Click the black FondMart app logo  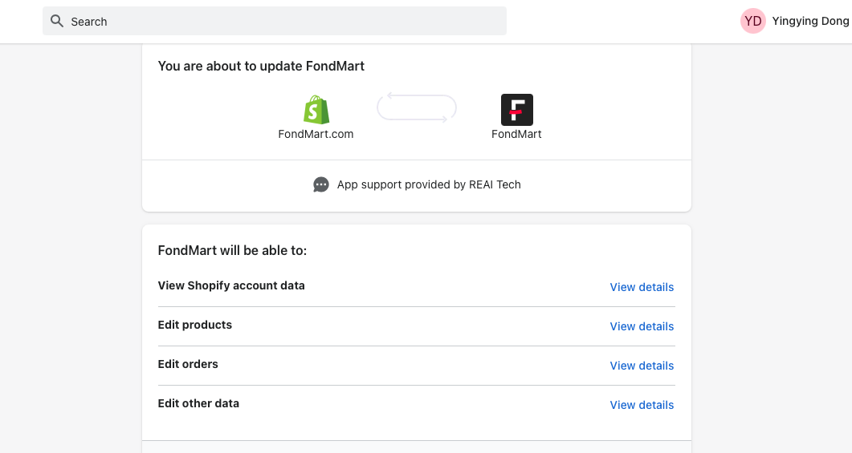click(x=516, y=110)
